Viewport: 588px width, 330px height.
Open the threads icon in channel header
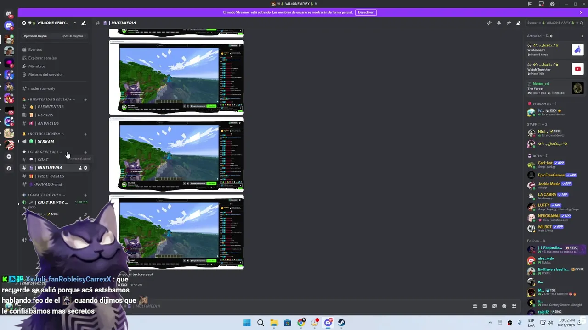tap(489, 23)
